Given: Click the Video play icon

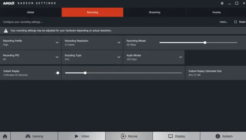Looking at the screenshot, I should click(x=76, y=136).
